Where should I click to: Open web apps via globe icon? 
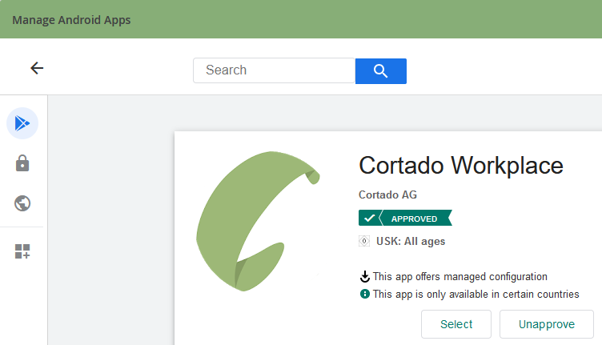coord(22,203)
